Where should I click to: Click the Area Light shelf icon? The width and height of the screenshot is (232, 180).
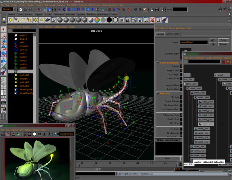pos(35,20)
